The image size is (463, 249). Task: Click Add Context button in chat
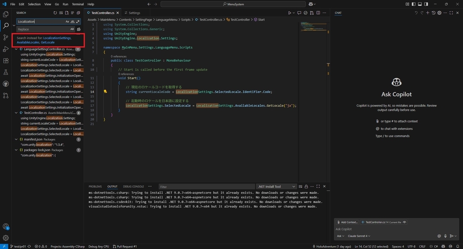[x=347, y=222]
